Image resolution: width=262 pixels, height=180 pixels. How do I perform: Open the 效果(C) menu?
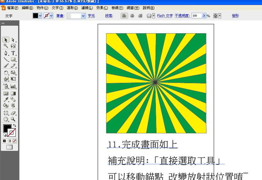[x=102, y=8]
